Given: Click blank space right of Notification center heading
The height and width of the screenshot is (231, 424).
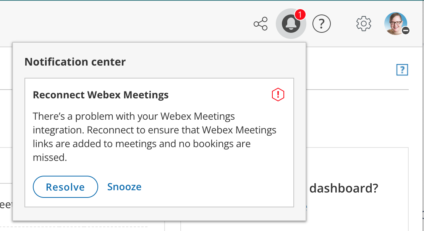Looking at the screenshot, I should pos(214,62).
